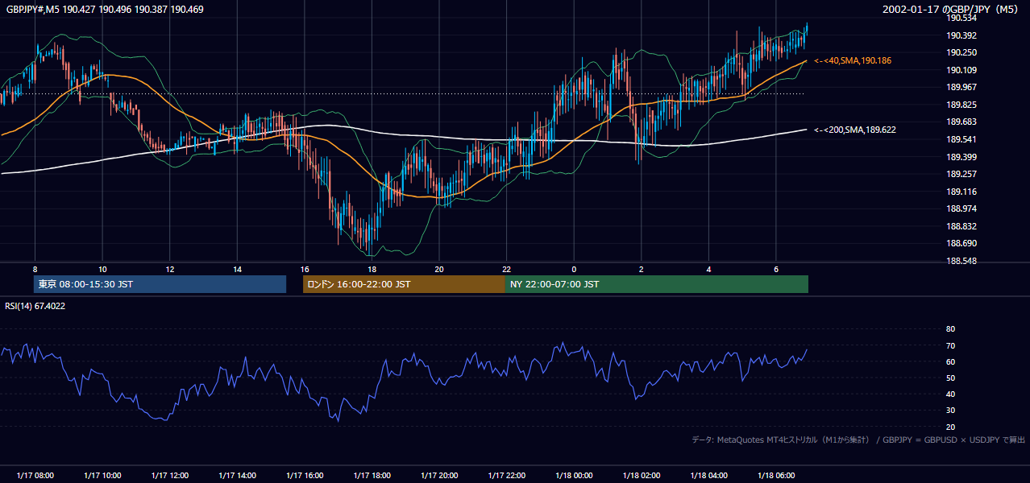Click hour tick 18 under price chart
Image resolution: width=1030 pixels, height=483 pixels.
(372, 269)
